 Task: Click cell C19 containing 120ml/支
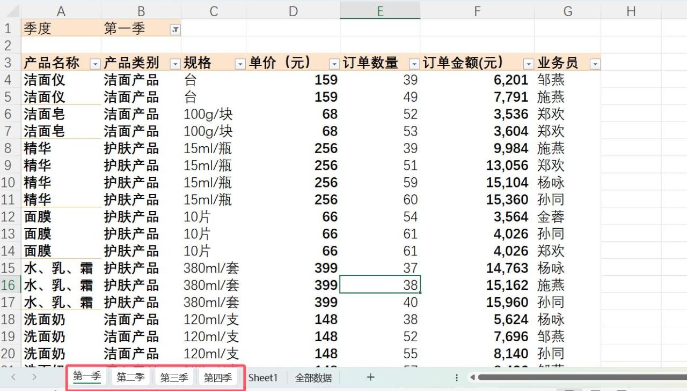214,336
